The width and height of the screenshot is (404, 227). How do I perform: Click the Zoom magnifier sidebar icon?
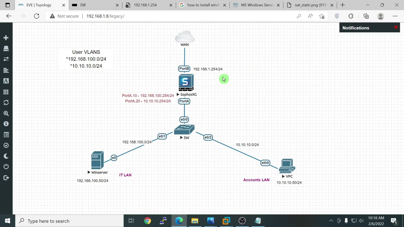tap(6, 113)
